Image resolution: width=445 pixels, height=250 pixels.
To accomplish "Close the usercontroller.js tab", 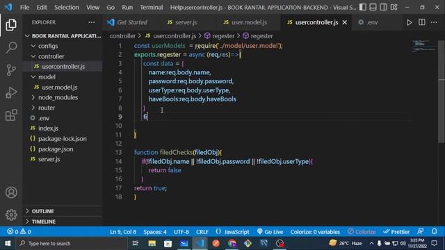I will [x=345, y=22].
